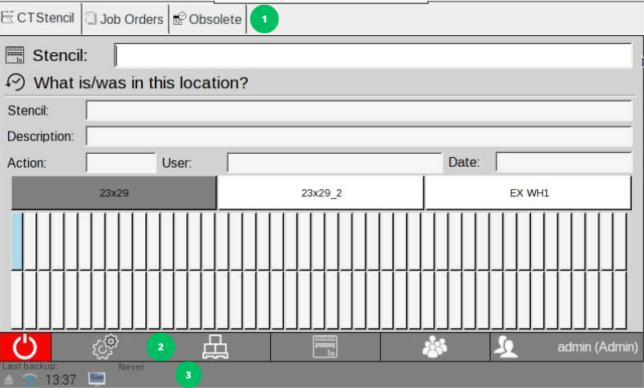
Task: Open settings with the gears icon
Action: [105, 346]
